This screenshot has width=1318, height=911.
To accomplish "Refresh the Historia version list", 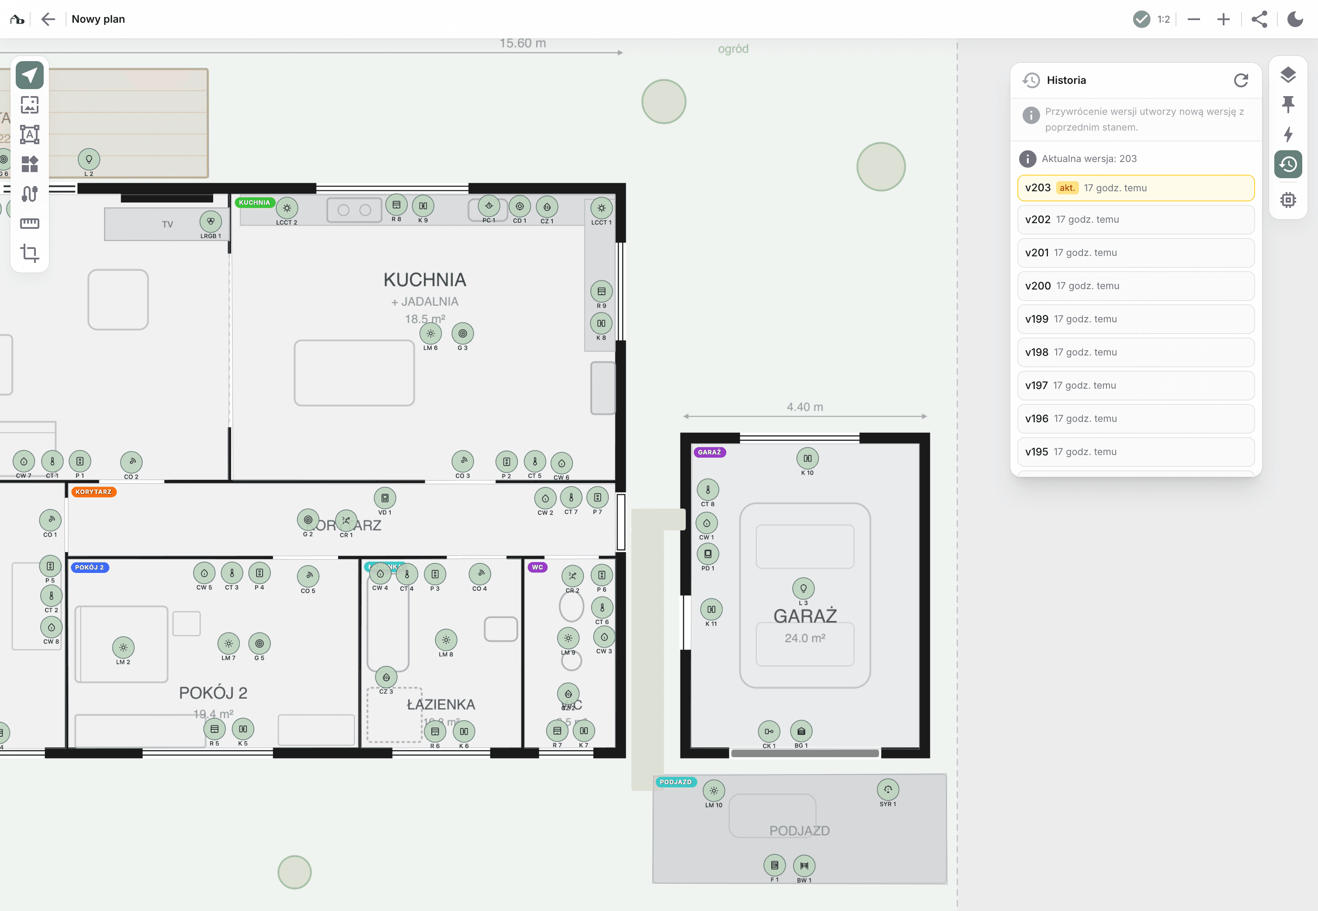I will point(1240,80).
